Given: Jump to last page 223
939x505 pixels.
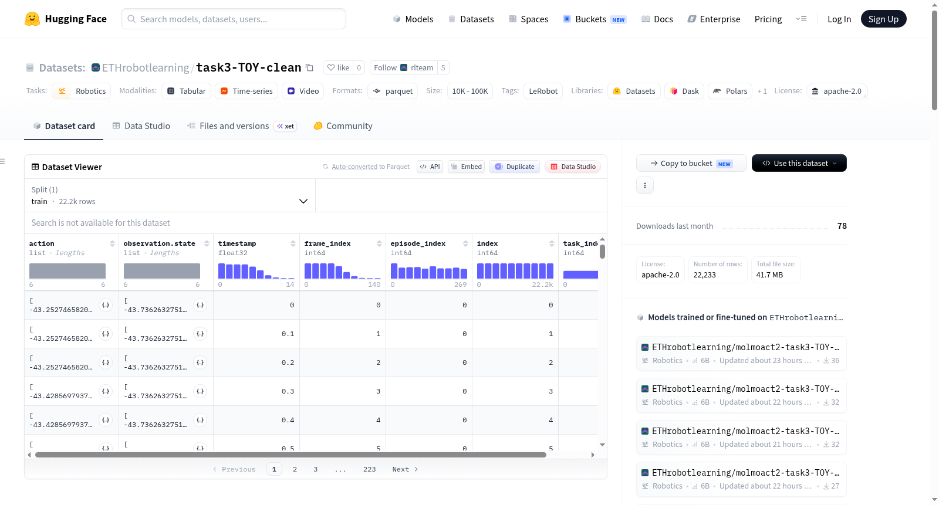Looking at the screenshot, I should 369,469.
